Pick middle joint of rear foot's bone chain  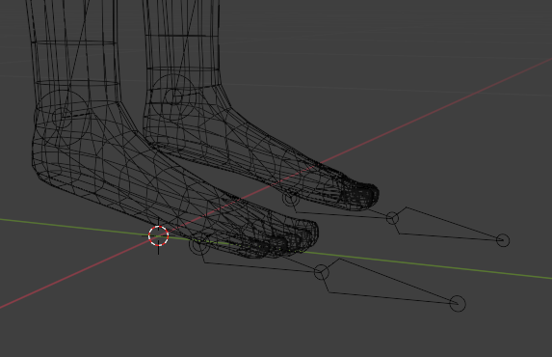point(392,218)
